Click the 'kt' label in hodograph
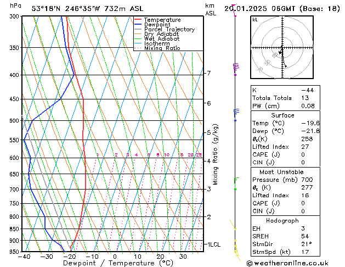The image size is (345, 267). coord(254,20)
